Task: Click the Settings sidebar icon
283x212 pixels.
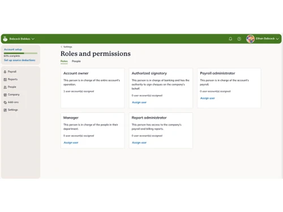Action: click(5, 110)
